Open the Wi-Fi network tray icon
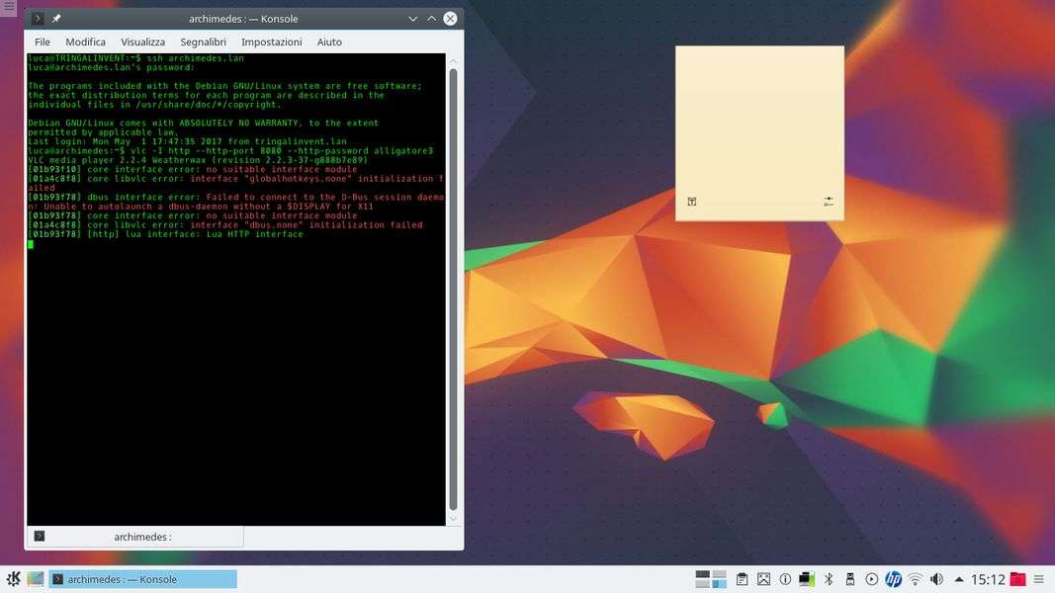Viewport: 1055px width, 593px height. click(916, 579)
